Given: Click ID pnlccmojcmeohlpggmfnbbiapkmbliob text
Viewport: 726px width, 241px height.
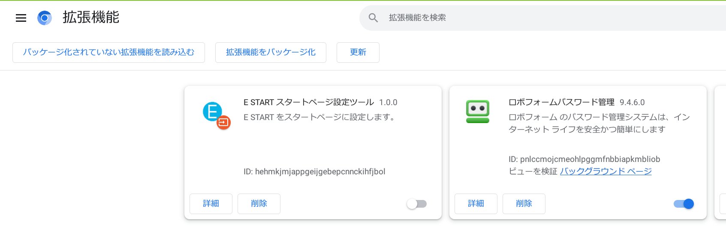Looking at the screenshot, I should 584,159.
